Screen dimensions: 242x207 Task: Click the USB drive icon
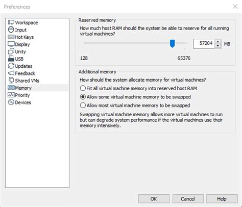(11, 59)
